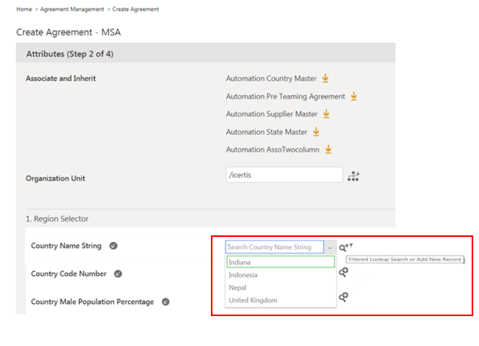Open the Organization Unit hierarchy picker icon
The width and height of the screenshot is (479, 346).
click(x=354, y=176)
